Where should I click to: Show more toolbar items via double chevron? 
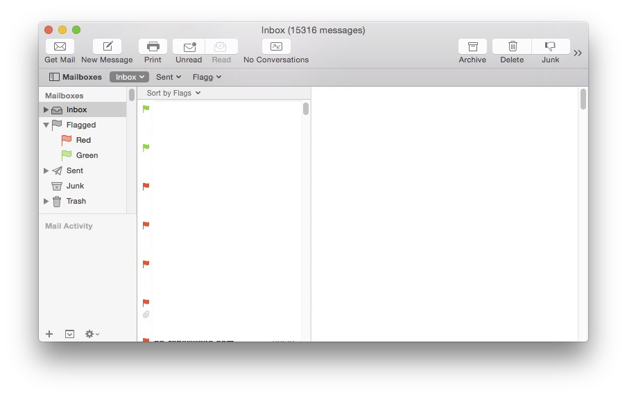[578, 53]
